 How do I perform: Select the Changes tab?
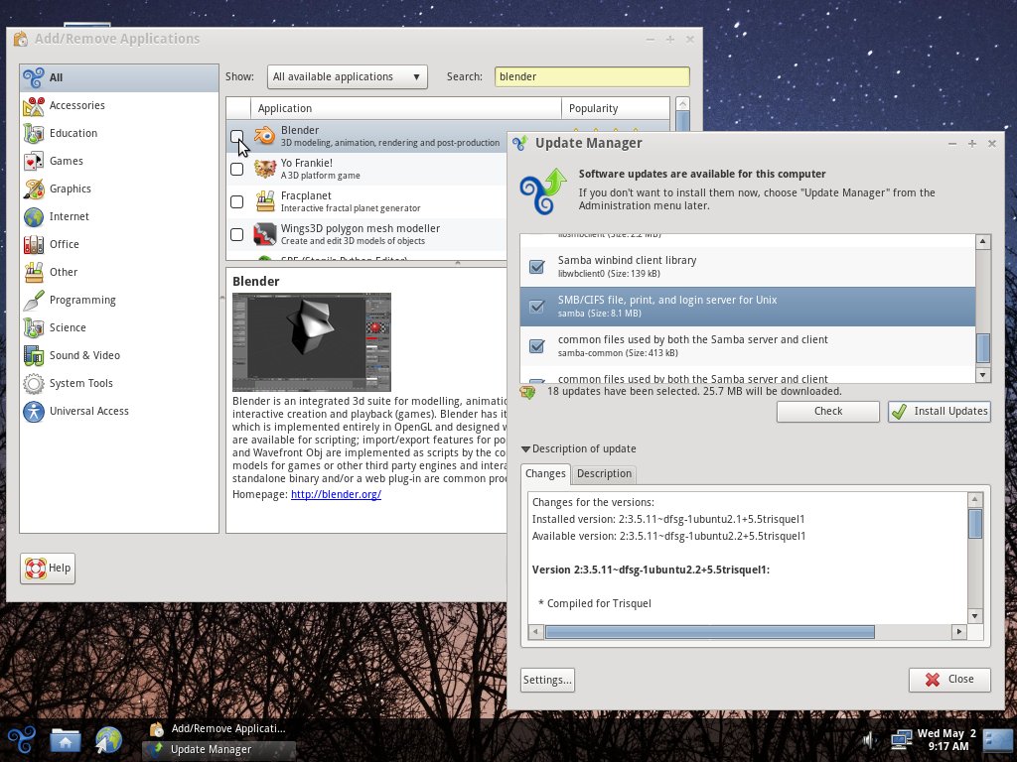coord(544,473)
